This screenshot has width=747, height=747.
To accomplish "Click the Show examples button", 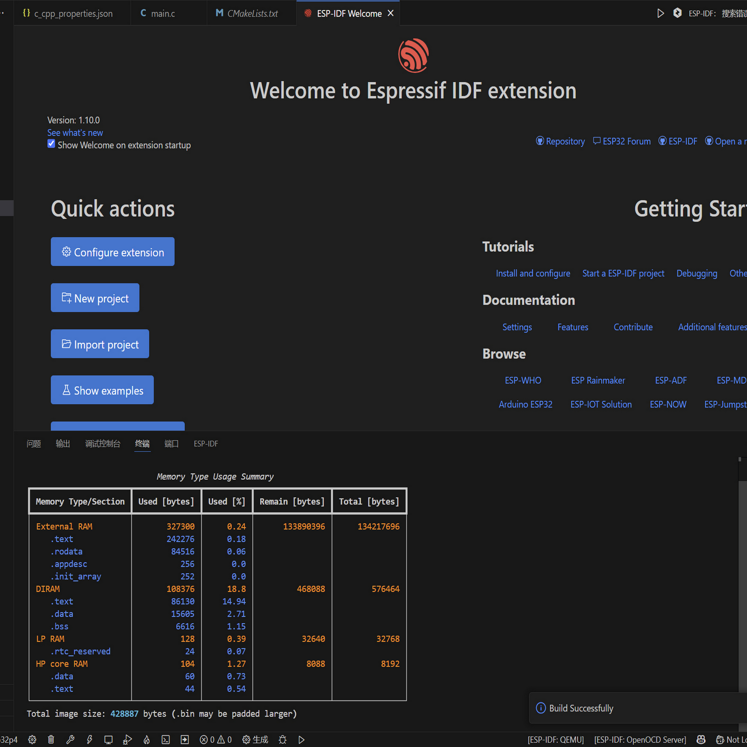I will 102,390.
